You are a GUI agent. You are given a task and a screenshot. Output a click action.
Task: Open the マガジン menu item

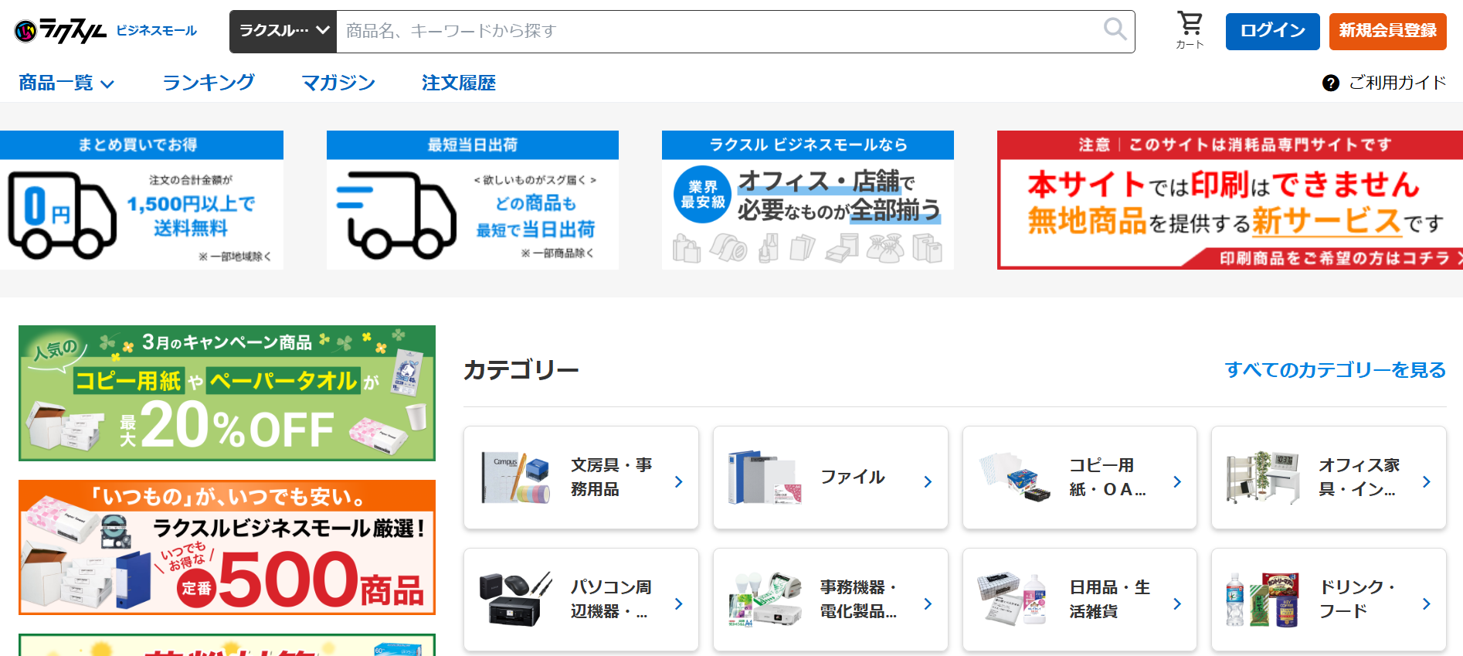[x=338, y=83]
